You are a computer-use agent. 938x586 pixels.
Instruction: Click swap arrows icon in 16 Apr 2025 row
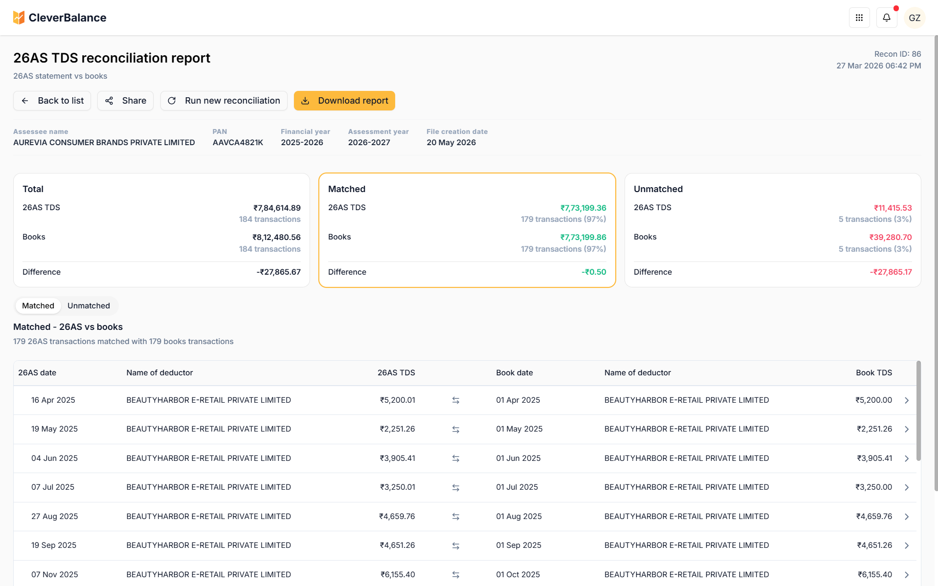coord(455,400)
